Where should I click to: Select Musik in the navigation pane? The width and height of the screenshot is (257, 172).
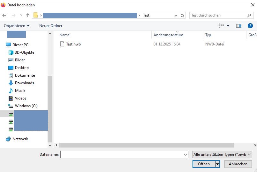(x=20, y=91)
